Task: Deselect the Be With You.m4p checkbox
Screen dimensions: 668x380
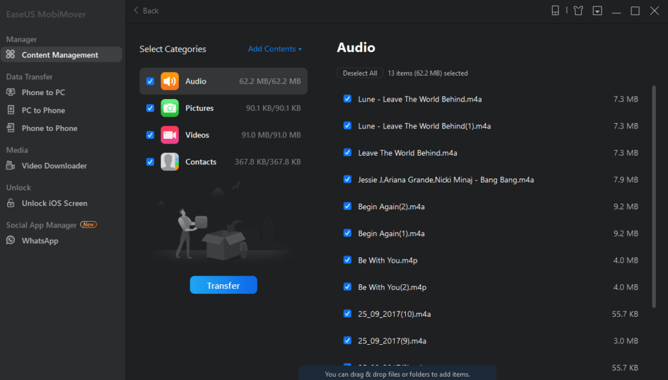Action: tap(347, 259)
